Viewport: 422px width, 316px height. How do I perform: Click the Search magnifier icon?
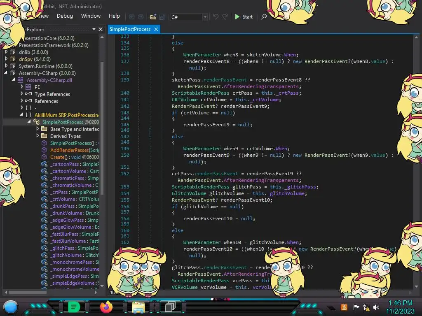click(264, 16)
